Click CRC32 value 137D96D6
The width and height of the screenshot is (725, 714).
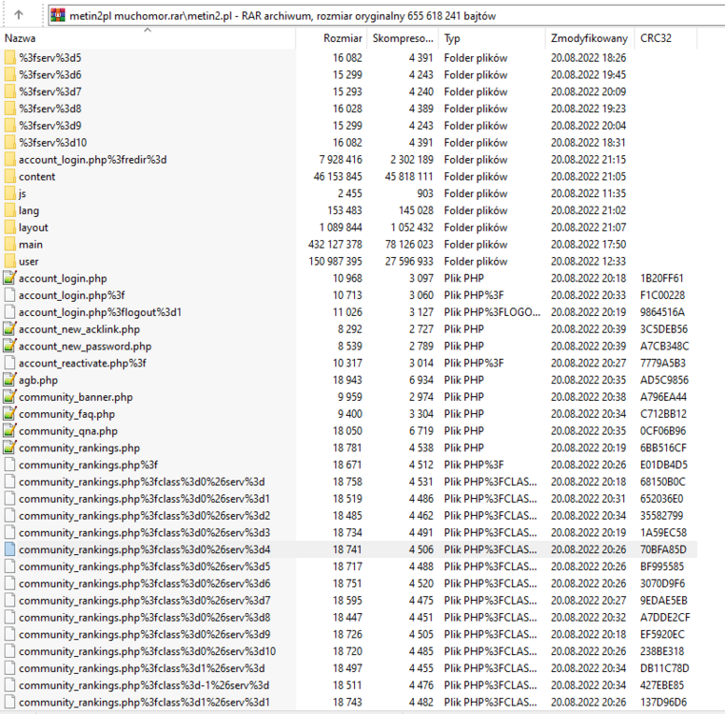point(663,703)
